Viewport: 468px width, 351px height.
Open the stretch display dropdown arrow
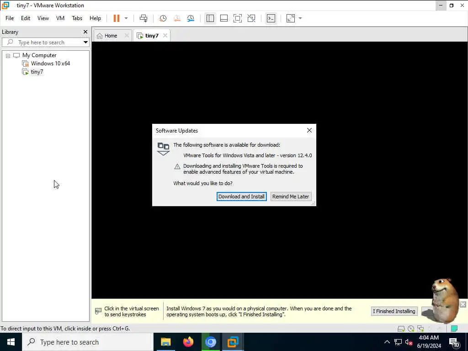pyautogui.click(x=300, y=18)
